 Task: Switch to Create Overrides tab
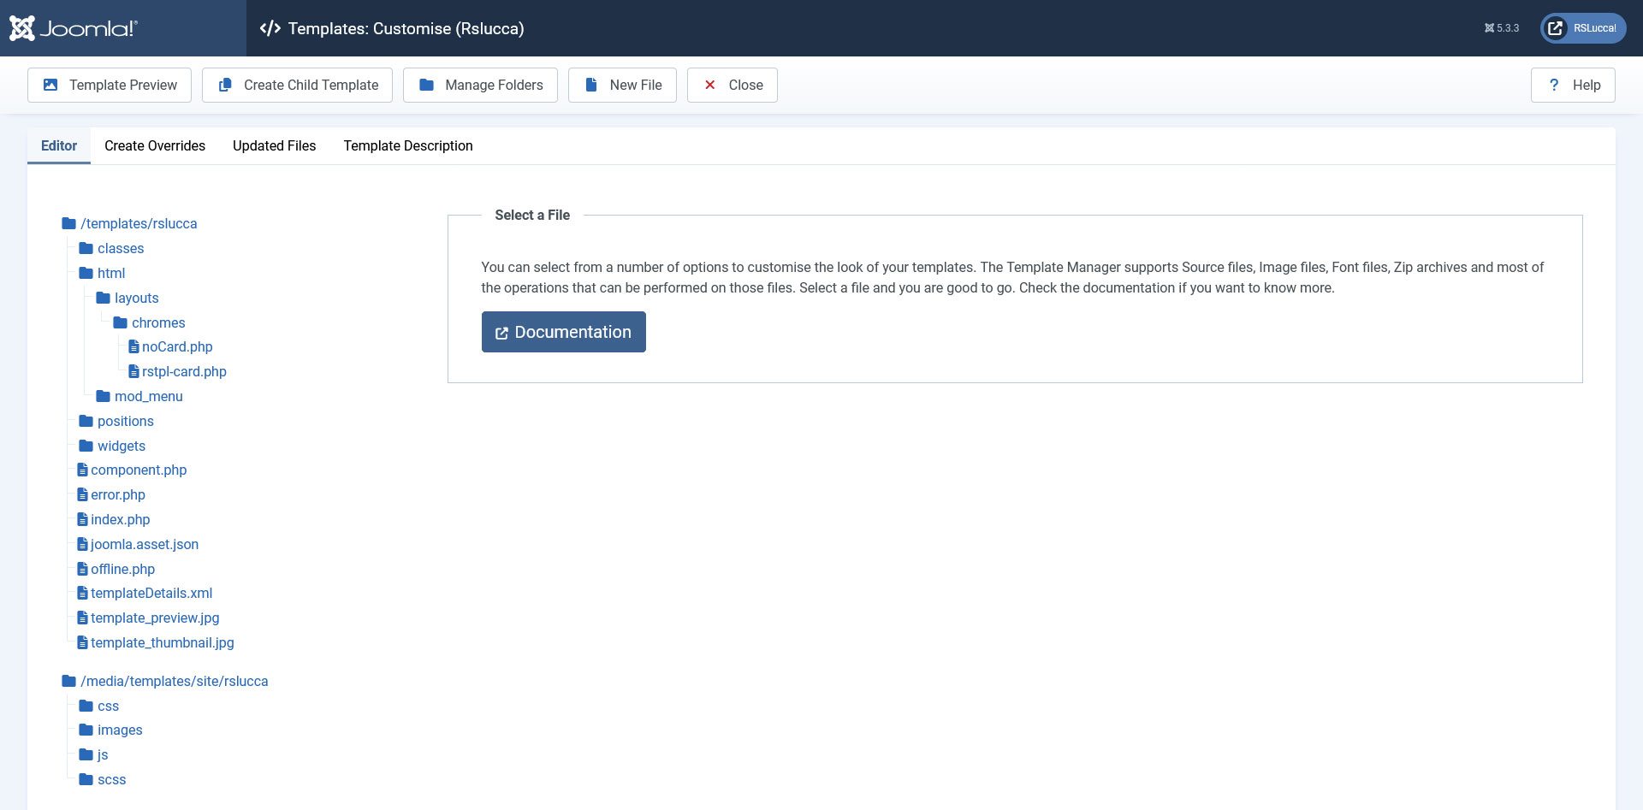(155, 146)
